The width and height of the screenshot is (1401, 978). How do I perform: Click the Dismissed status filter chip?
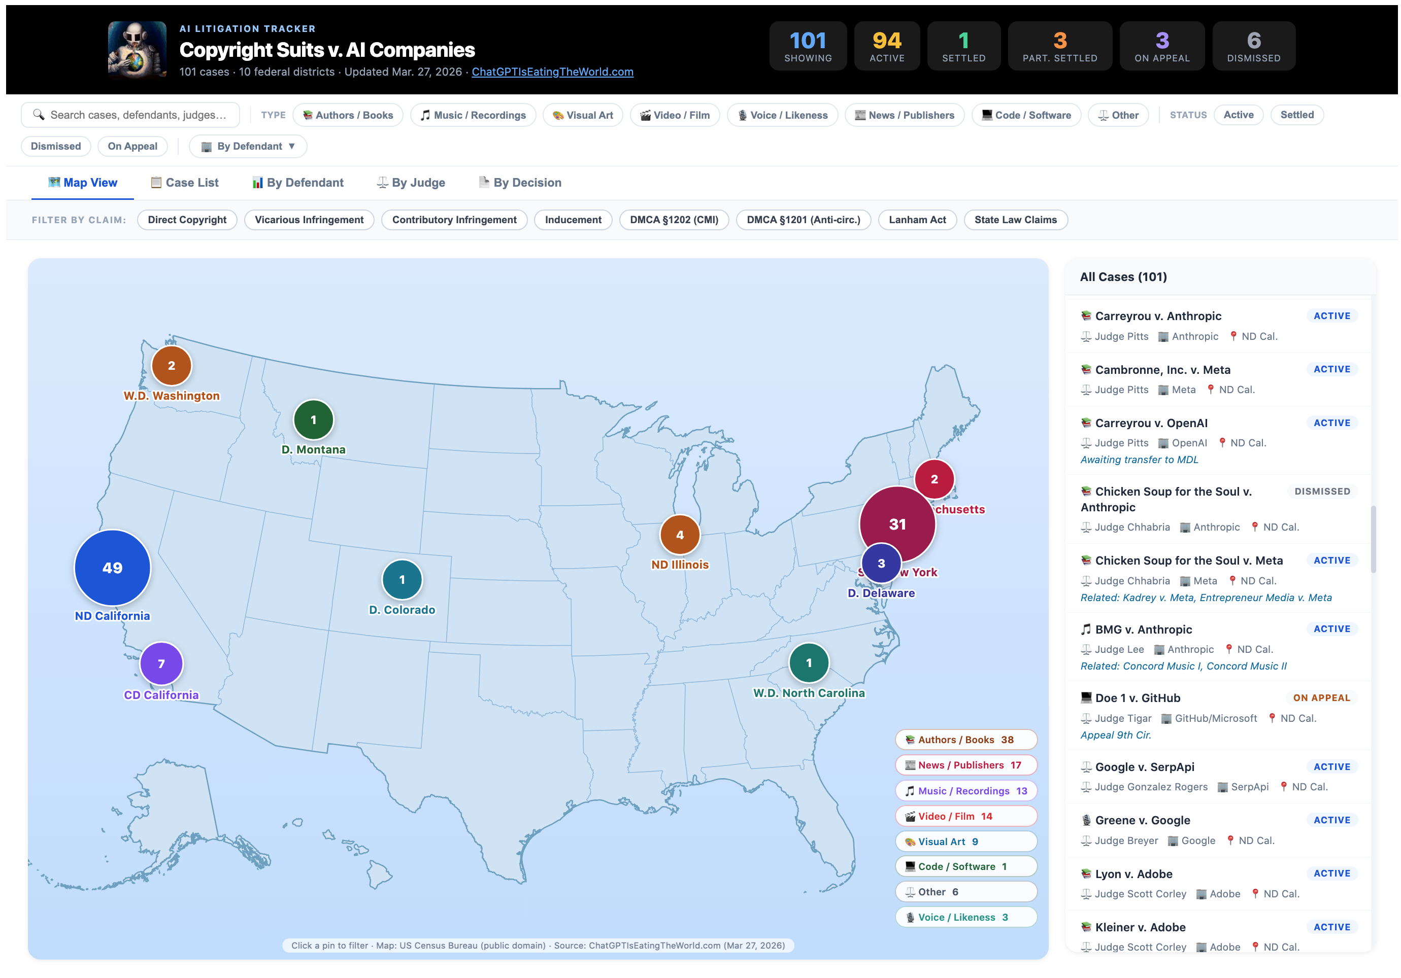click(56, 146)
